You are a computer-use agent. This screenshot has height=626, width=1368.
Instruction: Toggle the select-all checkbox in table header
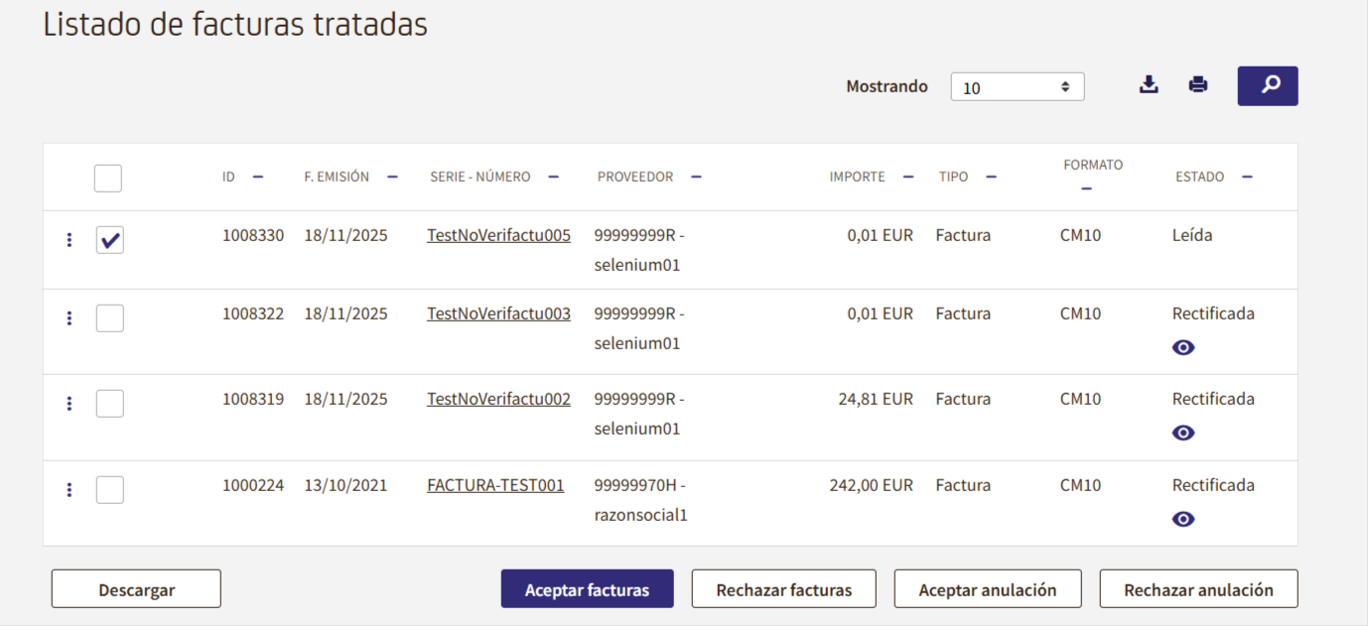(108, 179)
